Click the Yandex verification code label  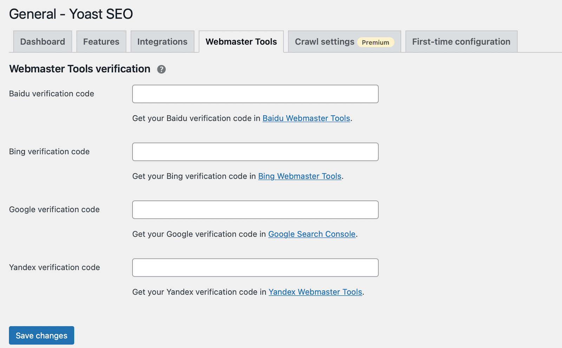coord(54,267)
